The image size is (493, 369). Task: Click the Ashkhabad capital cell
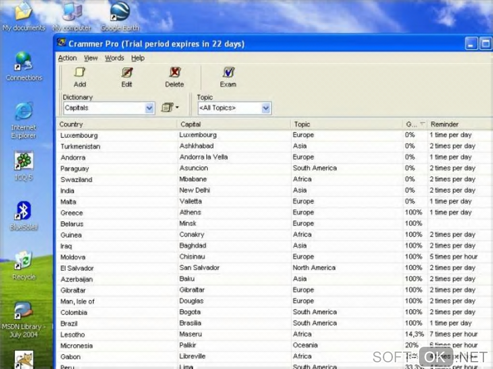click(197, 146)
